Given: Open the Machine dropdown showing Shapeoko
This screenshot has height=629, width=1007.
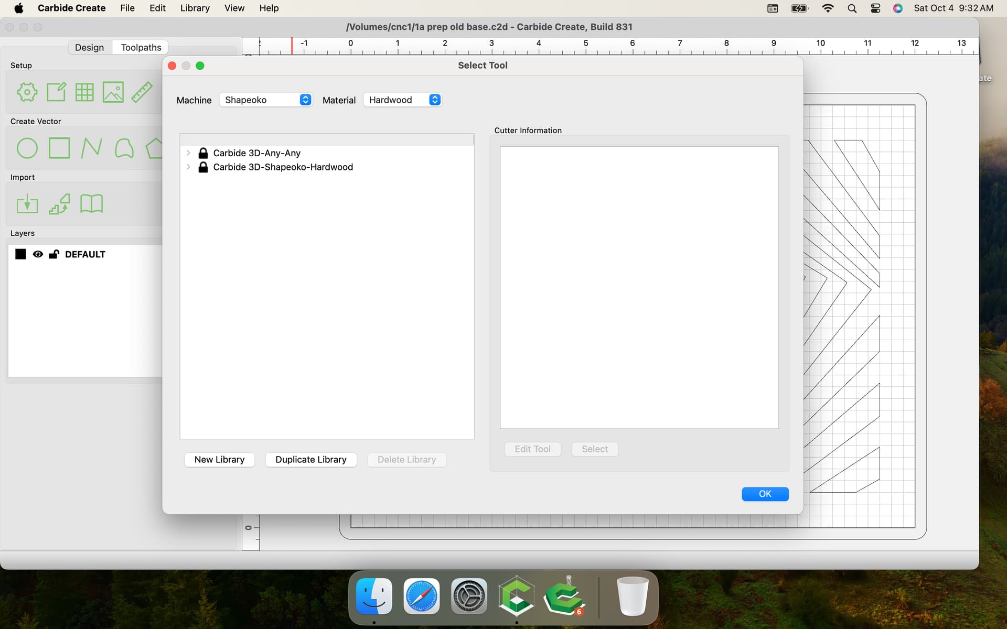Looking at the screenshot, I should 266,100.
